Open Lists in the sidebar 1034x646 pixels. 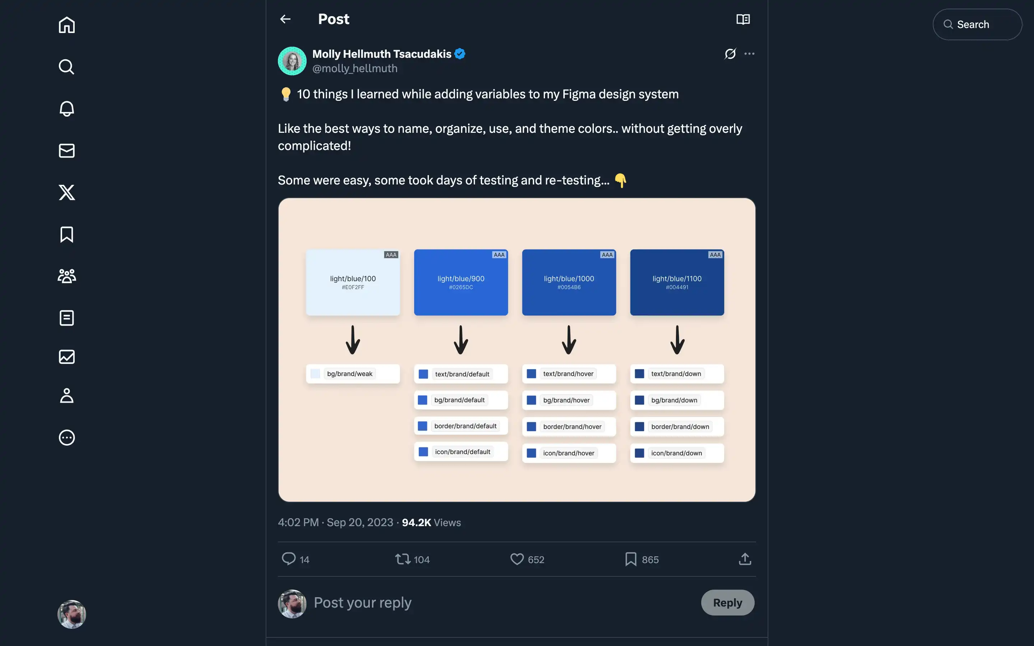coord(67,318)
